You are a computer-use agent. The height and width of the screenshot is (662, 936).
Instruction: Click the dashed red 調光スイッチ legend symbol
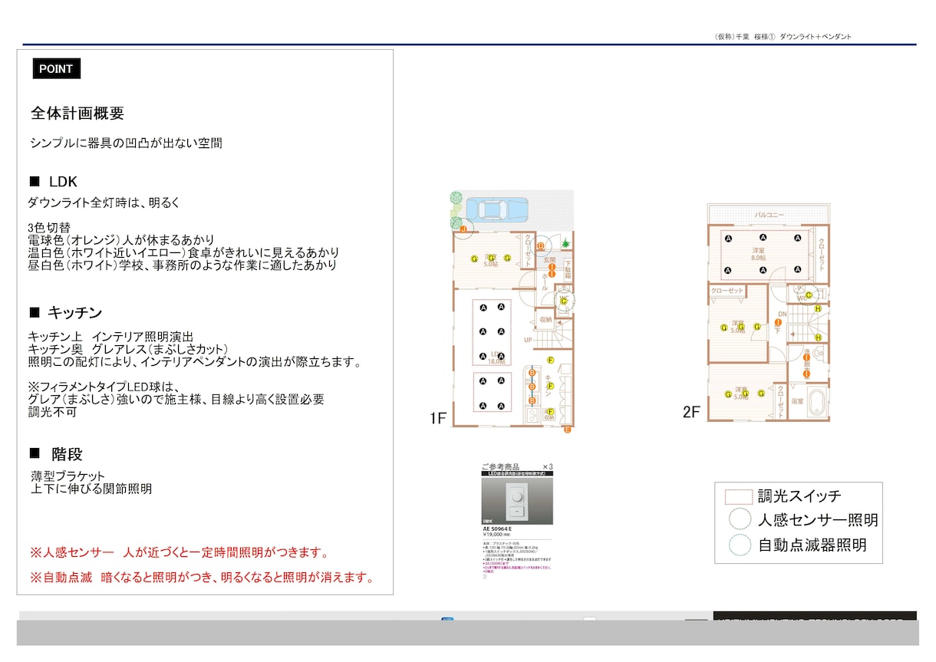click(x=738, y=496)
